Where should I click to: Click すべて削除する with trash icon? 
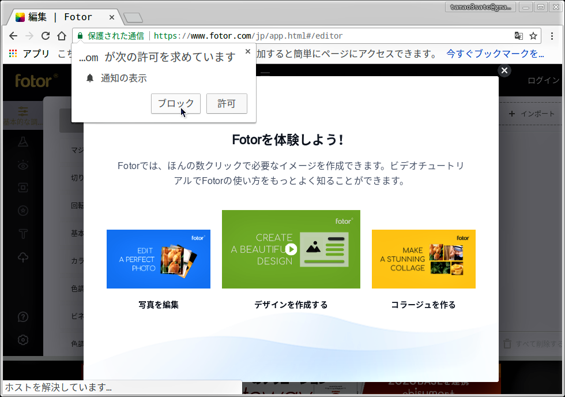tap(534, 344)
